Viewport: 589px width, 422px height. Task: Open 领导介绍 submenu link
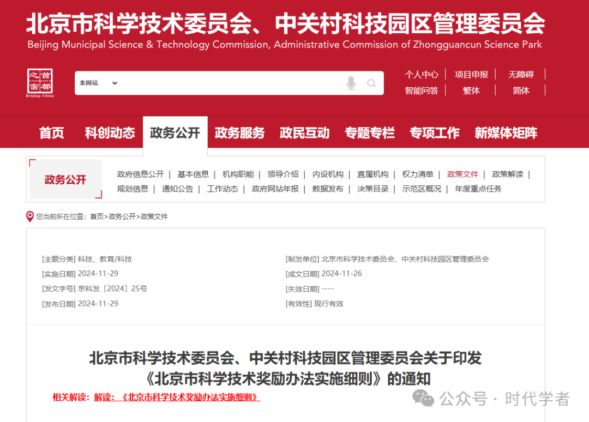pos(283,174)
